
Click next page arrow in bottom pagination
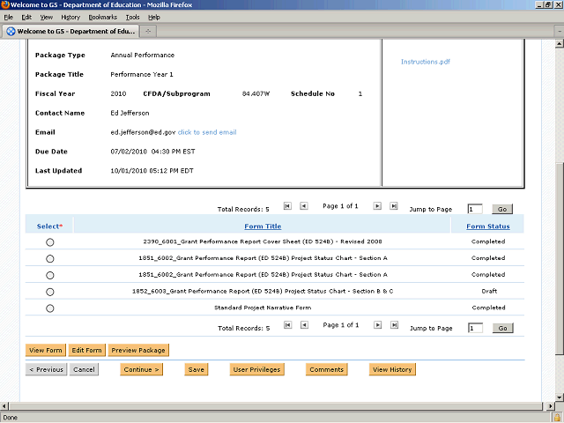point(376,325)
